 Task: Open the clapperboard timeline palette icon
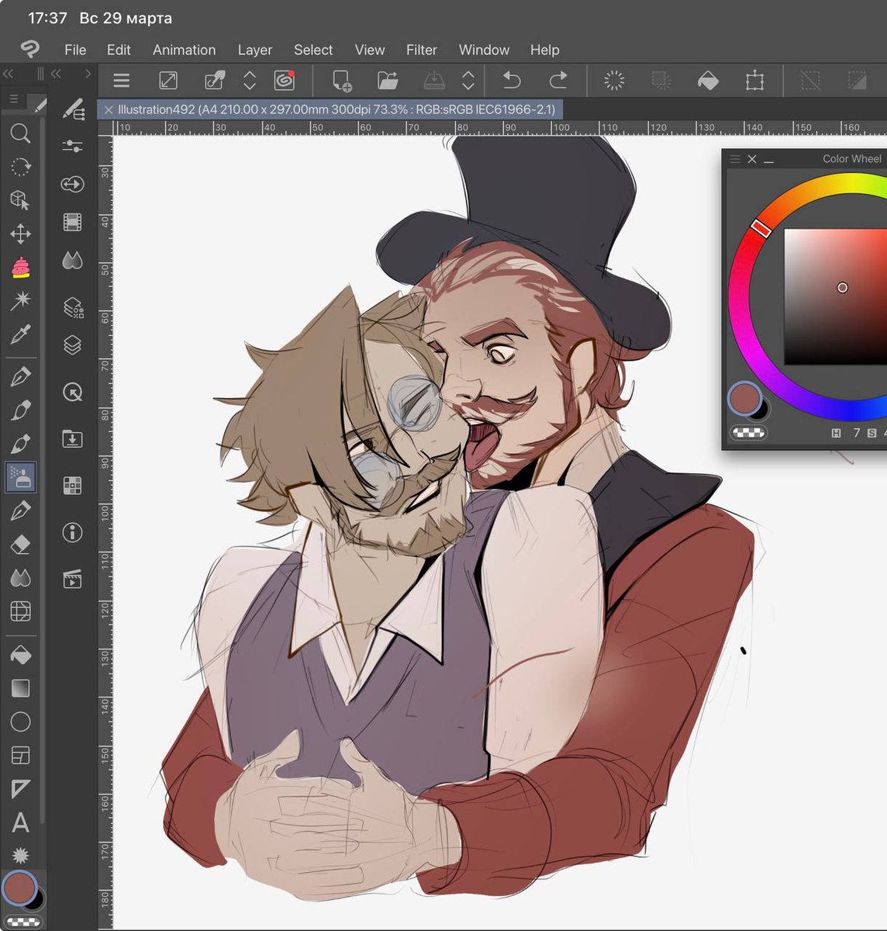73,579
